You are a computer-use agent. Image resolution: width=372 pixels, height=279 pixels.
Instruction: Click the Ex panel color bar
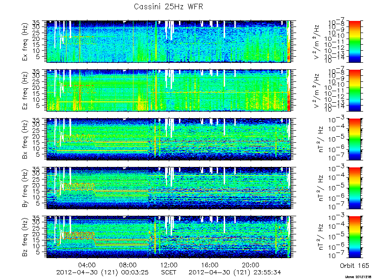coord(354,41)
